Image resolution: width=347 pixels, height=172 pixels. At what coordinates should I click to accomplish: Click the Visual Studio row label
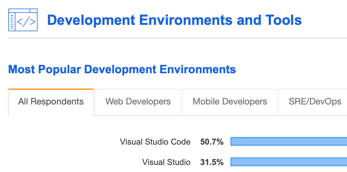[166, 162]
